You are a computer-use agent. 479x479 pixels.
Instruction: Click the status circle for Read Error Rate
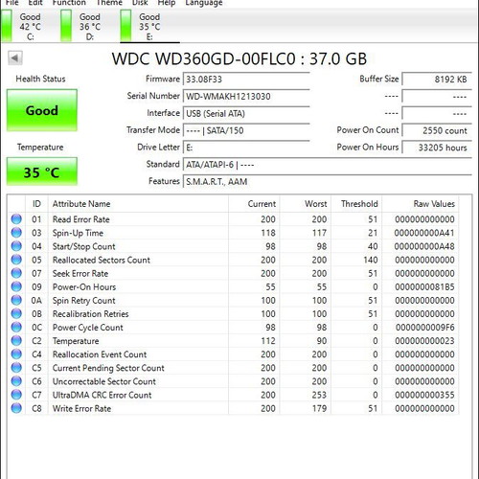[16, 219]
